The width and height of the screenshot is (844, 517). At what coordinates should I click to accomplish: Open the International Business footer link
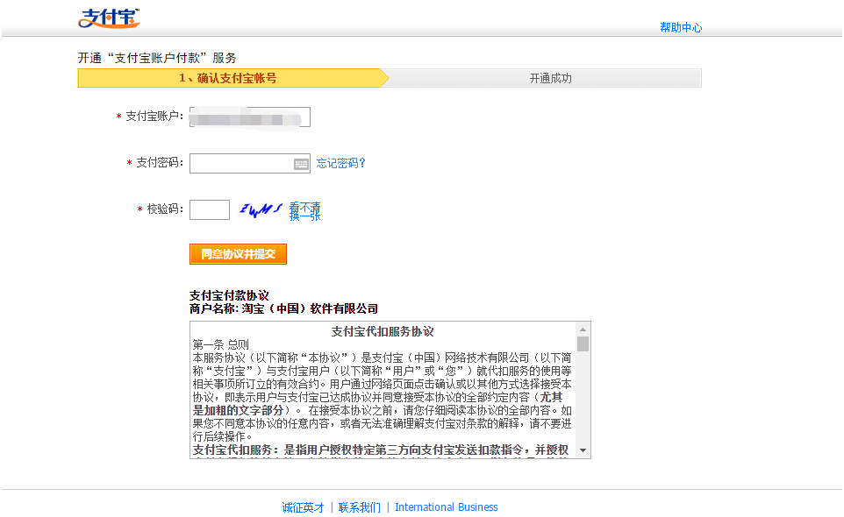click(447, 507)
